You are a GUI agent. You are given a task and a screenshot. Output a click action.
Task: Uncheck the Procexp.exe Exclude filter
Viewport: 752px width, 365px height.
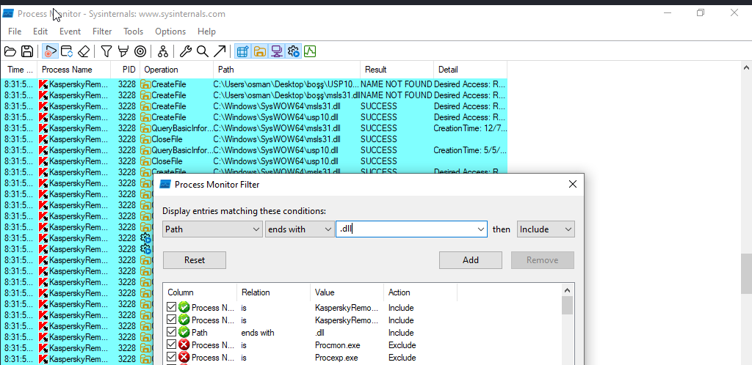pos(172,358)
